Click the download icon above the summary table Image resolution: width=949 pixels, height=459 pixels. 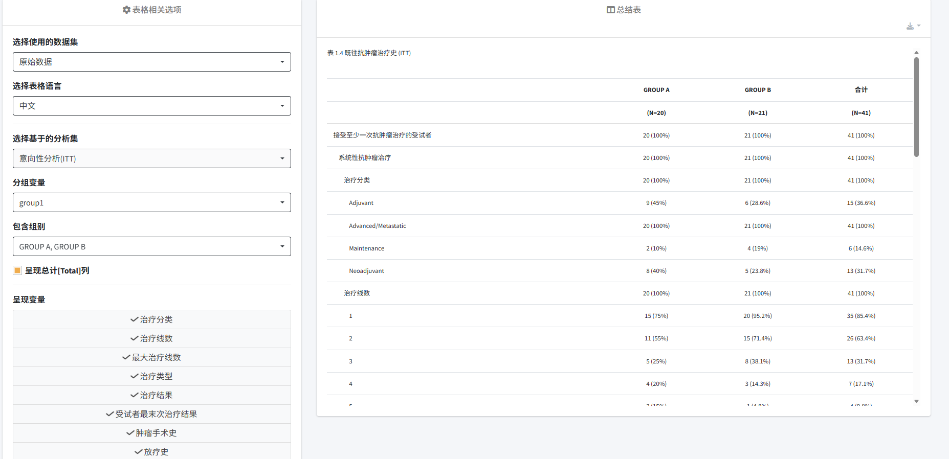911,26
